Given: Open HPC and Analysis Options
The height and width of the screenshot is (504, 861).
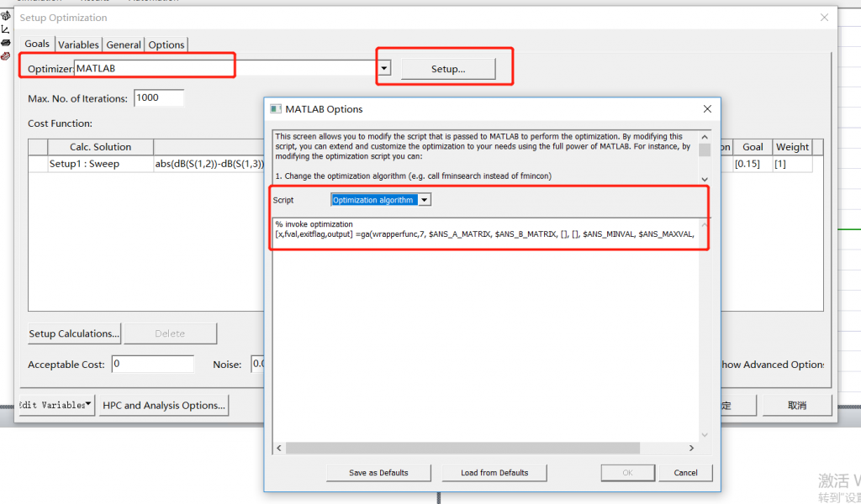Looking at the screenshot, I should tap(163, 406).
